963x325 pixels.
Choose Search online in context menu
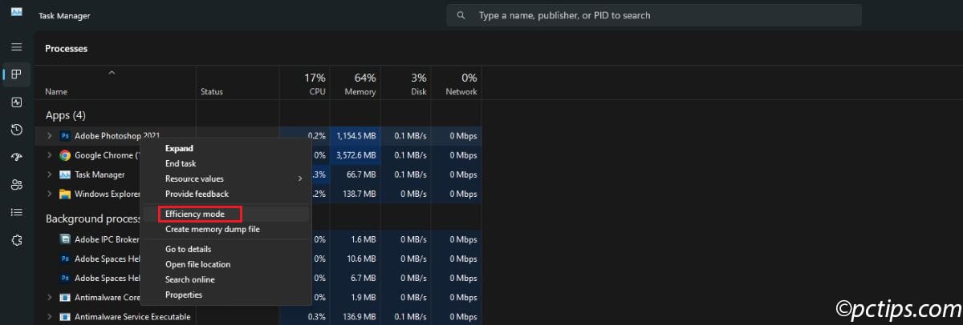(x=189, y=279)
